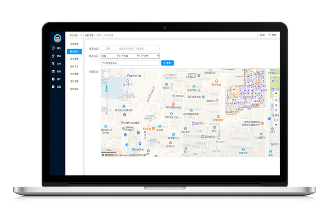Go to 首页 in the breadcrumb

(x=99, y=35)
